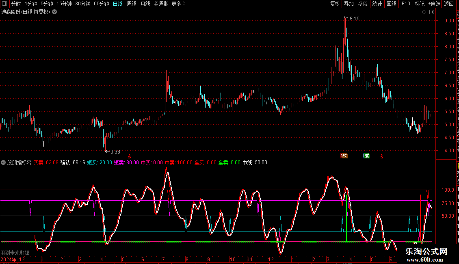Click the 用到未来数据 warning text
Image resolution: width=459 pixels, height=264 pixels.
point(15,253)
